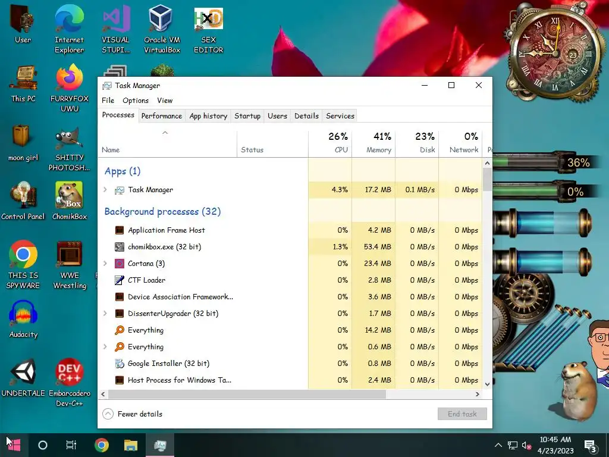Viewport: 609px width, 457px height.
Task: Select Host Process for Windows Ta... row
Action: pyautogui.click(x=290, y=380)
